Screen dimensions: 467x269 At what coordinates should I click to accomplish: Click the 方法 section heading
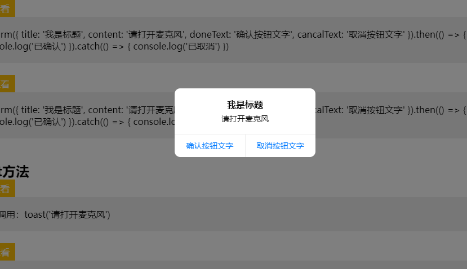tap(14, 172)
